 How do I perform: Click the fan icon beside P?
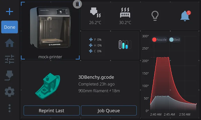coord(91,39)
